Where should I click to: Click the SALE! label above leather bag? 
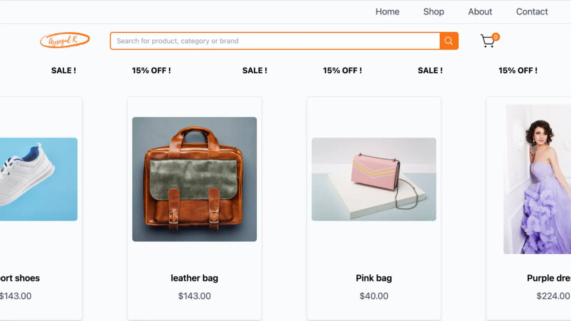pyautogui.click(x=255, y=70)
